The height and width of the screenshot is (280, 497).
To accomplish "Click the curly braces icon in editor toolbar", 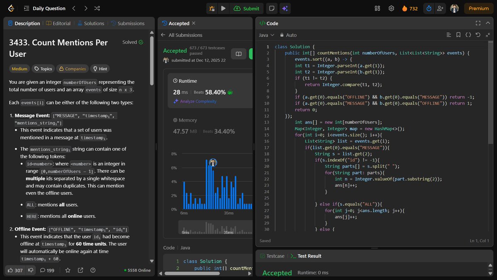I will pyautogui.click(x=468, y=35).
